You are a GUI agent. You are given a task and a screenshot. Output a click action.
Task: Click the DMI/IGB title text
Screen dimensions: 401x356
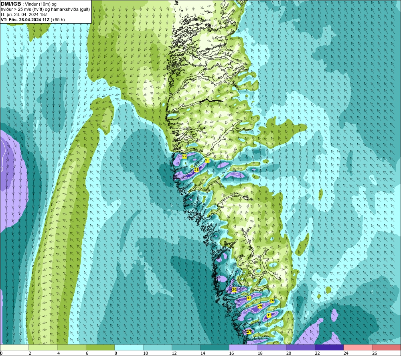(x=11, y=4)
